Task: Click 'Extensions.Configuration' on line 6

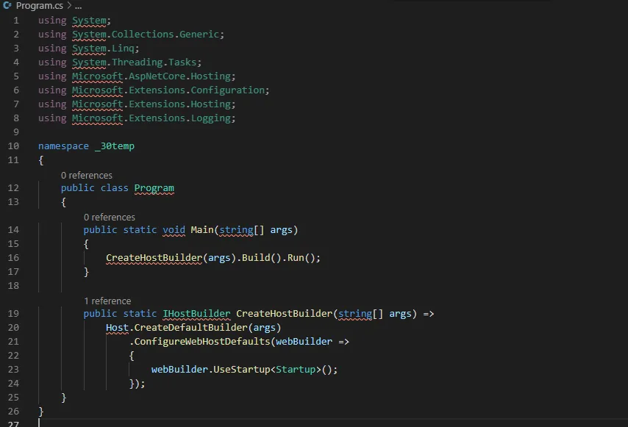Action: pos(196,90)
